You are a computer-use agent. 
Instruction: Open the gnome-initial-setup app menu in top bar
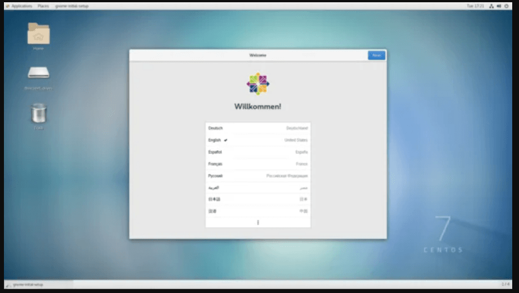[72, 6]
